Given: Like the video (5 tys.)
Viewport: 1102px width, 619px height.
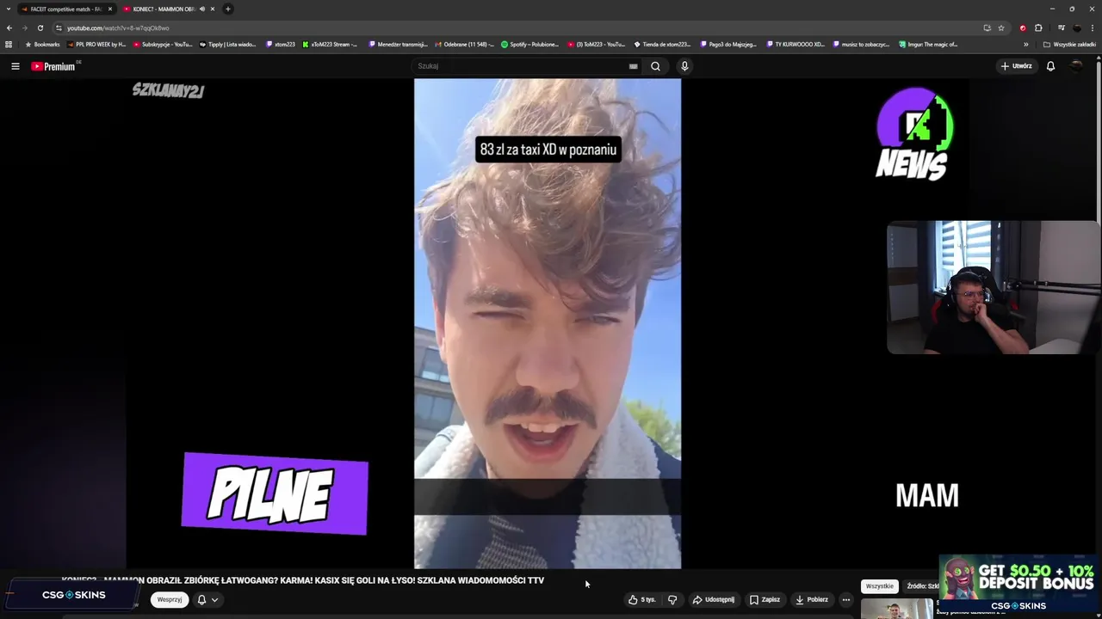Looking at the screenshot, I should [642, 599].
